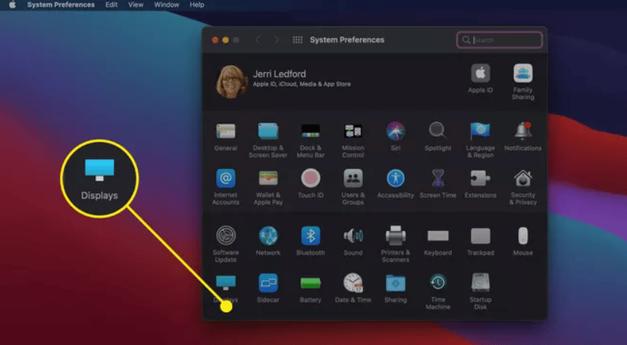Show all preferences with grid button
The image size is (627, 345).
298,40
